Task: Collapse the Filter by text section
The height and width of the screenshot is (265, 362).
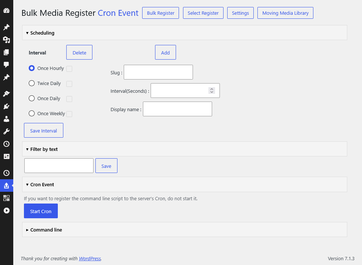Action: [184, 149]
